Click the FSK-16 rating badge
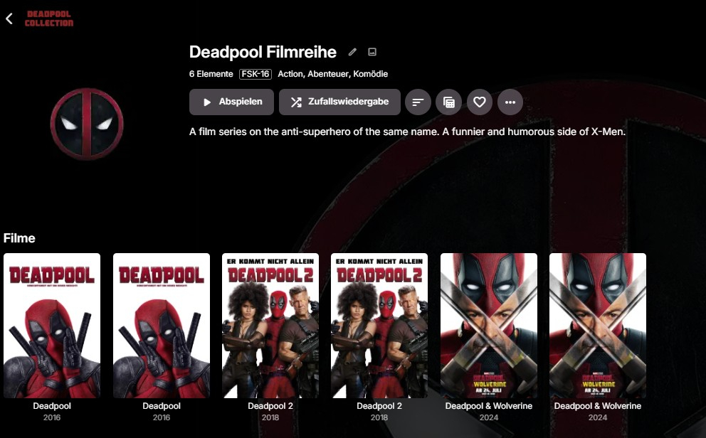Image resolution: width=706 pixels, height=438 pixels. point(255,74)
